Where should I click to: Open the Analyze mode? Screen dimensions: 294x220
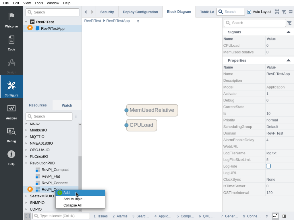11,111
